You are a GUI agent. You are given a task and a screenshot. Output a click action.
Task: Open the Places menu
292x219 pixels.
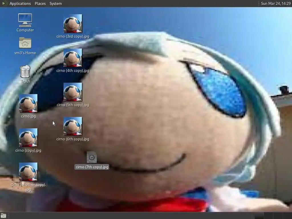pos(40,3)
